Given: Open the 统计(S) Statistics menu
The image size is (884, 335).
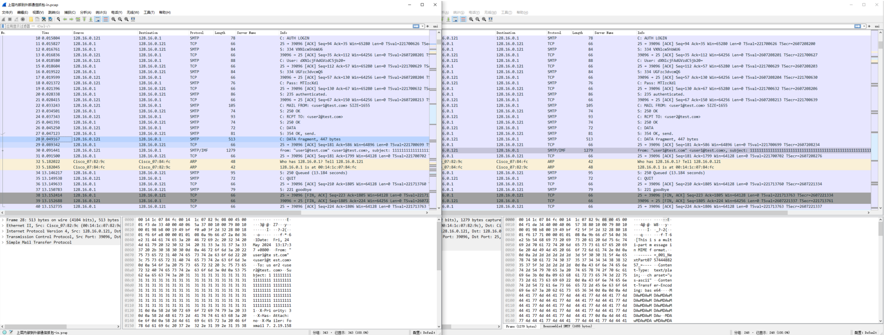Looking at the screenshot, I should [101, 12].
